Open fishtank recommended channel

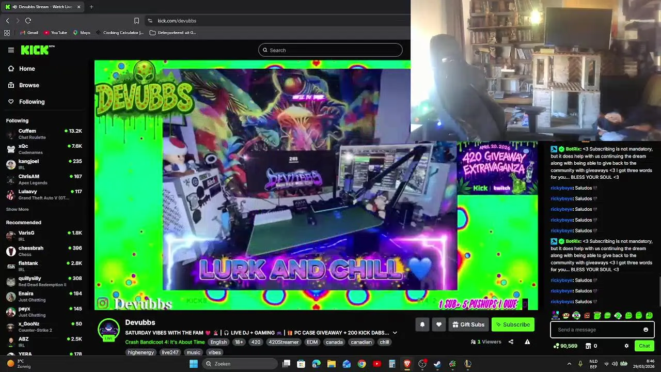(44, 266)
